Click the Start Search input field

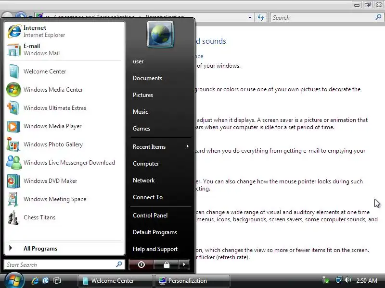(x=64, y=264)
